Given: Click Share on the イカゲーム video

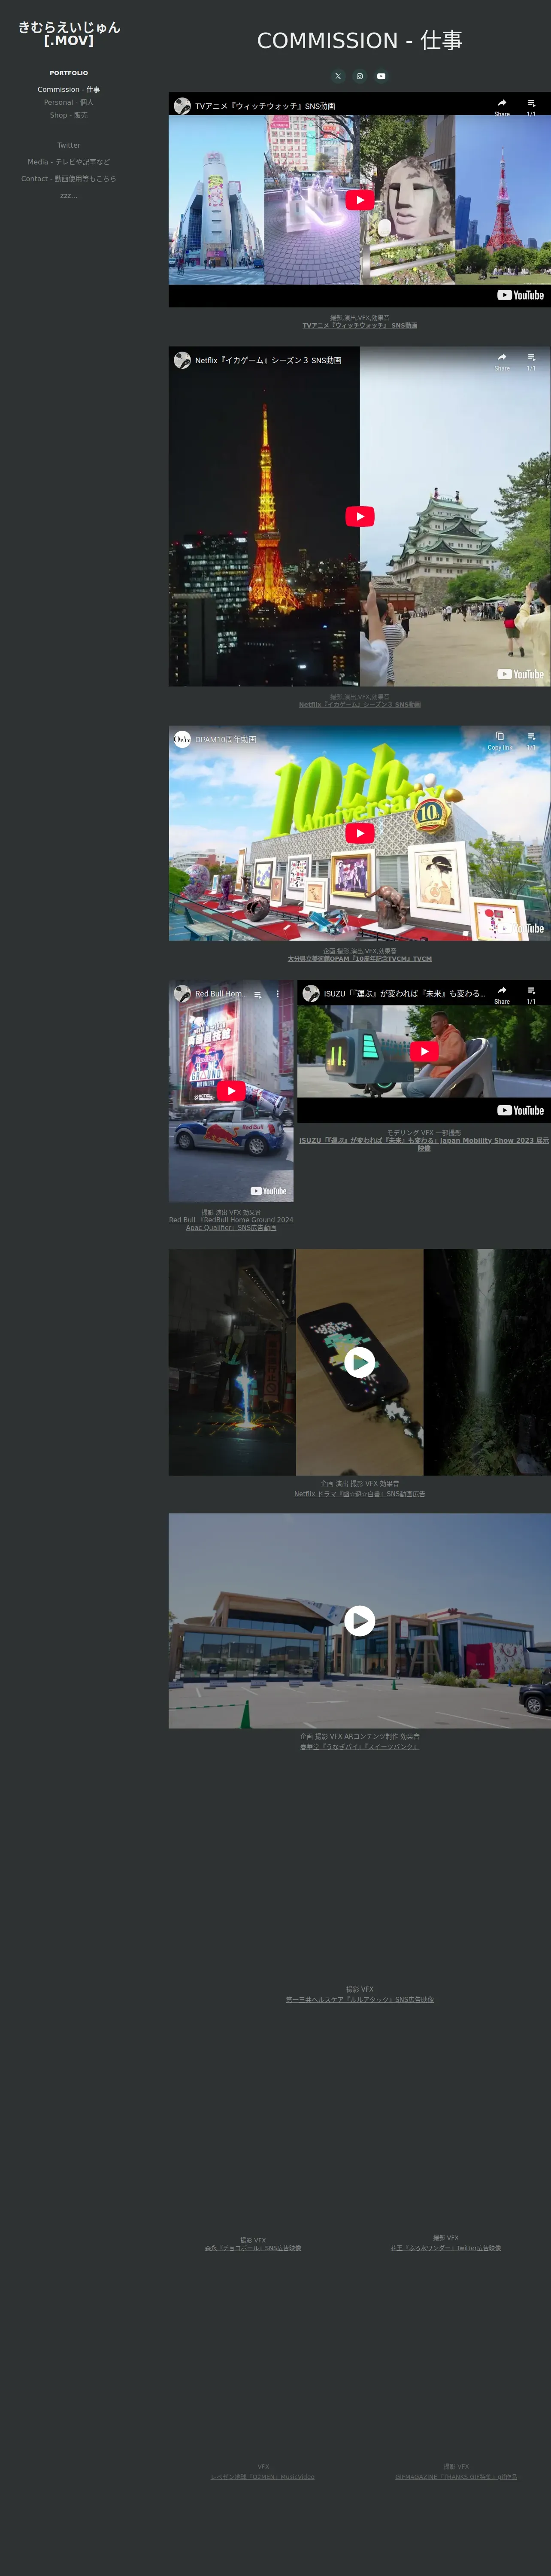Looking at the screenshot, I should tap(502, 360).
